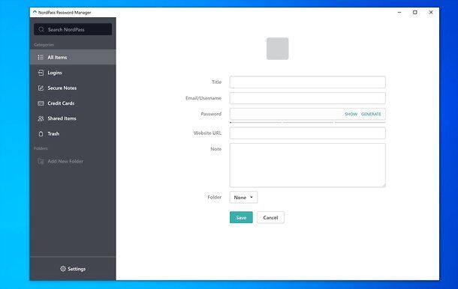
Task: Click the Credit Cards icon
Action: click(x=41, y=103)
